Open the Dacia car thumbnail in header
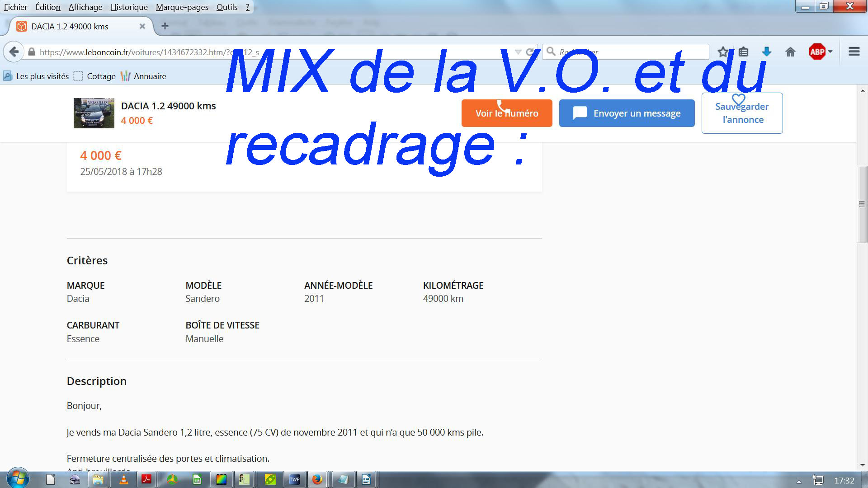 94,113
